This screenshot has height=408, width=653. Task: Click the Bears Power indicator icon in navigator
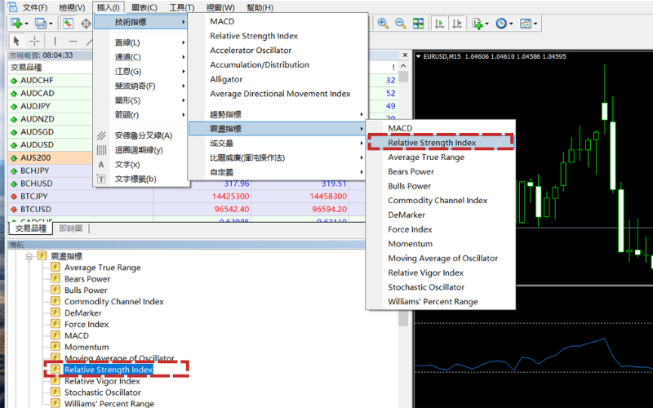coord(56,279)
